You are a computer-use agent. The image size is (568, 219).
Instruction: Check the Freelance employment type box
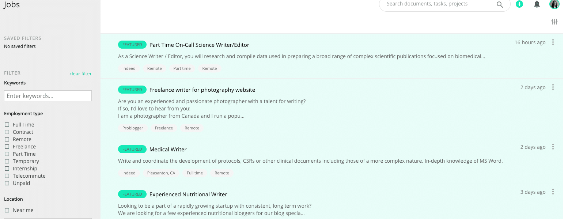click(6, 146)
